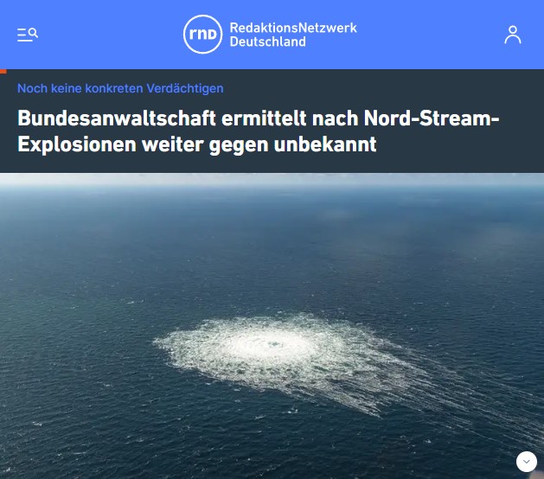Click the word 'Explosionen' in the headline
544x479 pixels.
[77, 144]
